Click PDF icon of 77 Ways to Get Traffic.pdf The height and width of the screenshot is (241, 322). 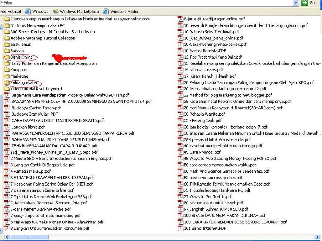click(180, 196)
